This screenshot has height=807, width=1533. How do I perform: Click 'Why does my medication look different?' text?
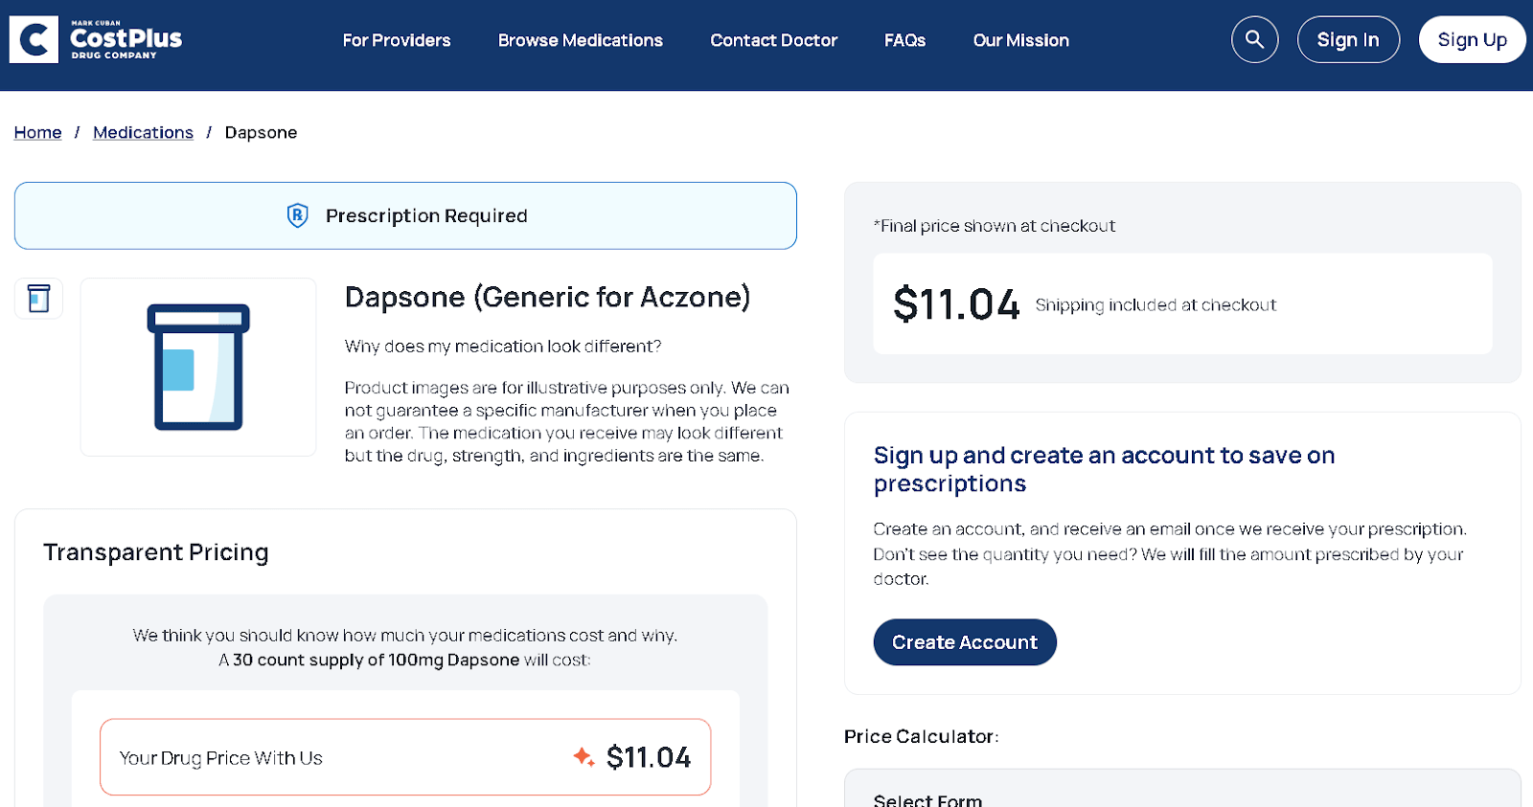[x=503, y=346]
